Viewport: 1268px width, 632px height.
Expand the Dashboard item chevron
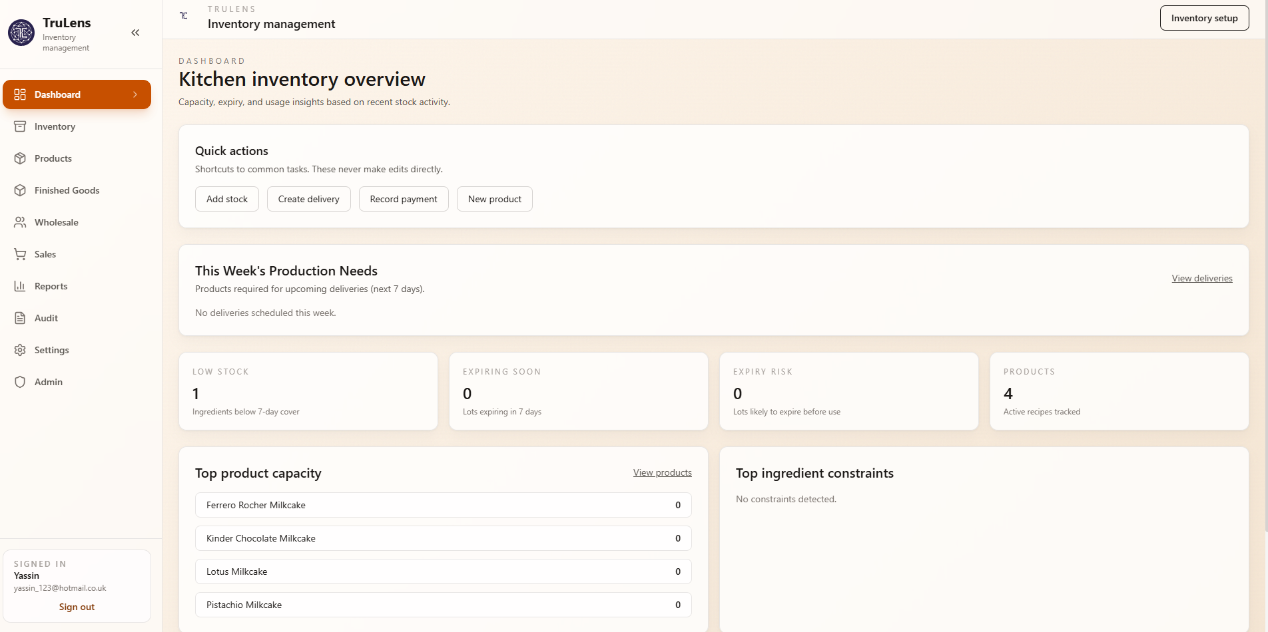click(x=135, y=94)
